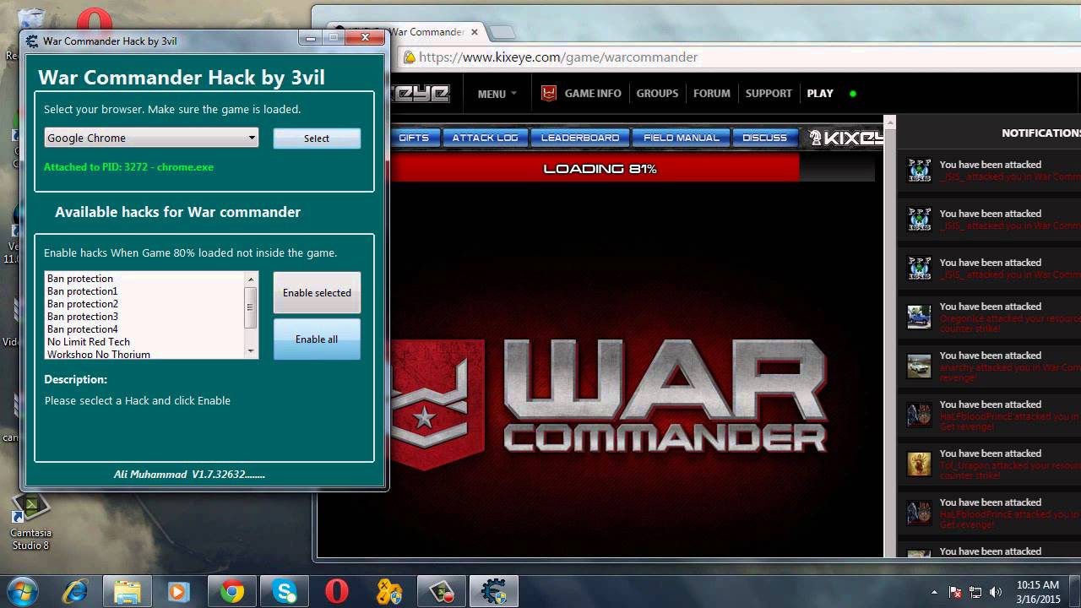The image size is (1081, 608).
Task: Open SUPPORT in the Kixeye navigation
Action: [x=769, y=94]
